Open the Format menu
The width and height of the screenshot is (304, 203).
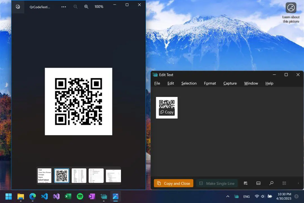210,83
